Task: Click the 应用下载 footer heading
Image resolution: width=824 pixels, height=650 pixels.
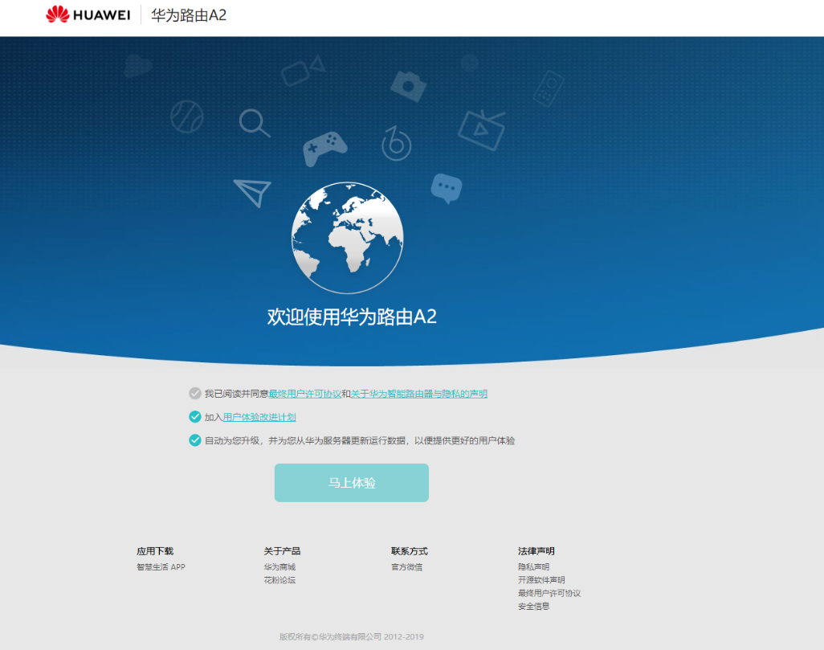Action: [155, 551]
